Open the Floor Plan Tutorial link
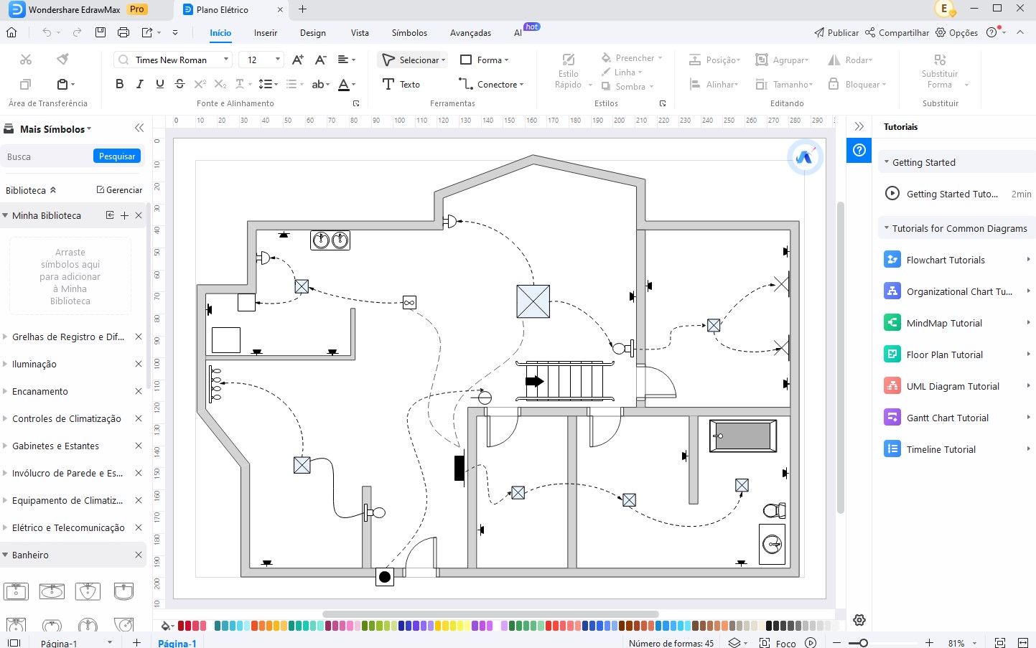 click(944, 354)
